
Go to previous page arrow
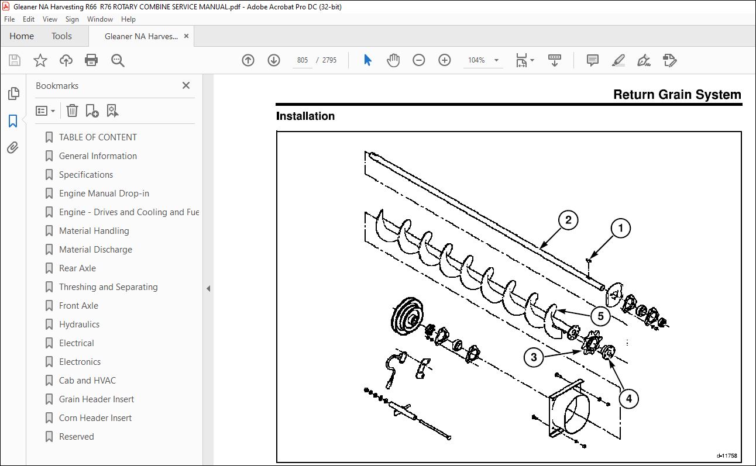(248, 60)
